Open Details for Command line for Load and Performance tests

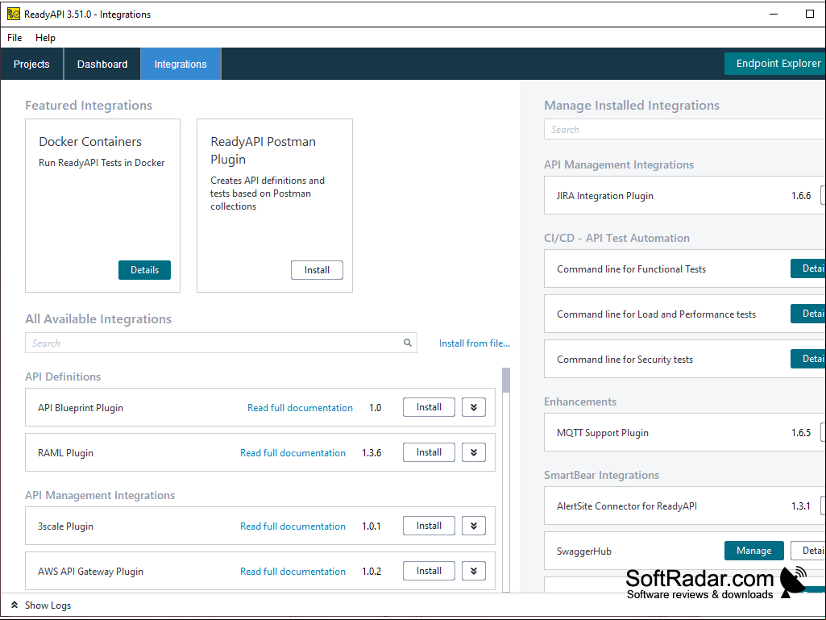(x=808, y=314)
